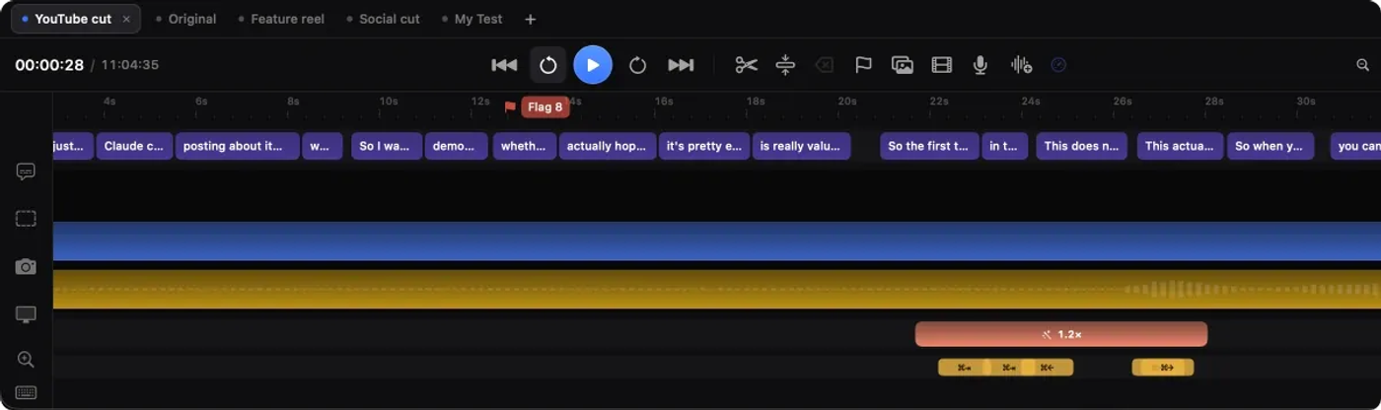Click the purple speed gauge icon
The image size is (1381, 410).
pos(1058,65)
